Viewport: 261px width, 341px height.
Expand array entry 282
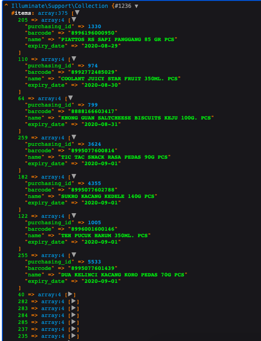[x=73, y=301]
